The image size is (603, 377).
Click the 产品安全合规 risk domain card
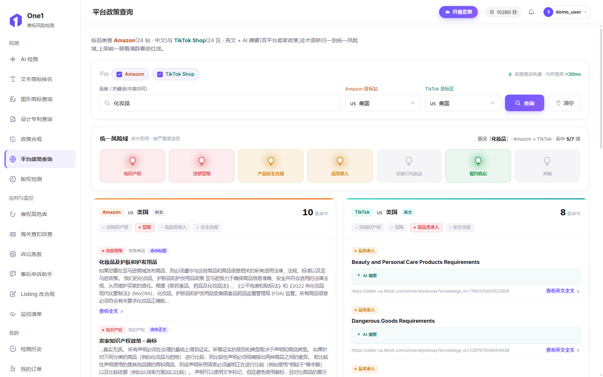[271, 166]
